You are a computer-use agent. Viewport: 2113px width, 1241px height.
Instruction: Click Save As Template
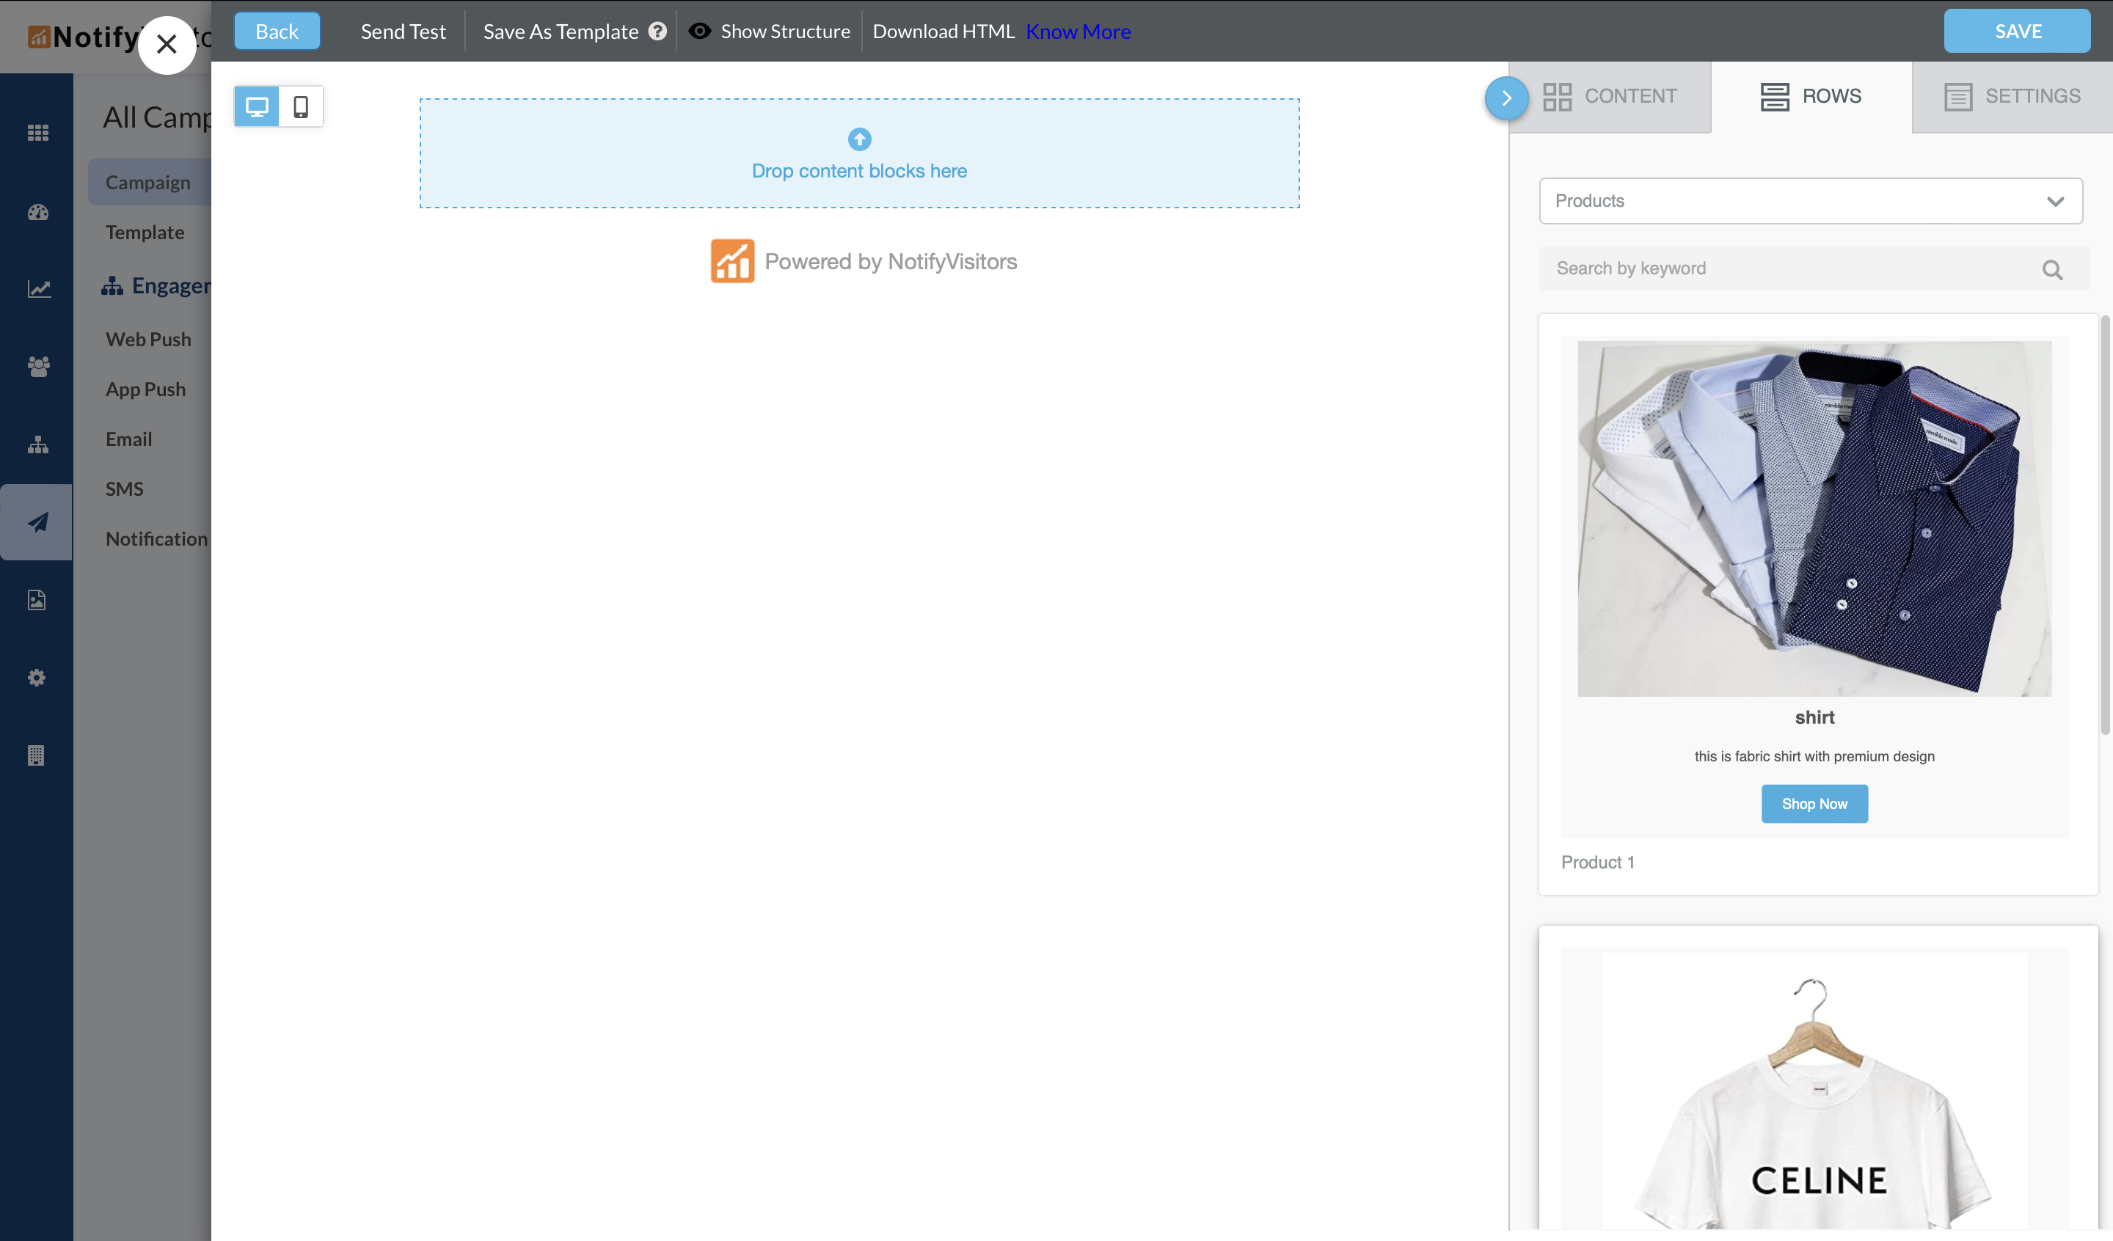[x=561, y=31]
